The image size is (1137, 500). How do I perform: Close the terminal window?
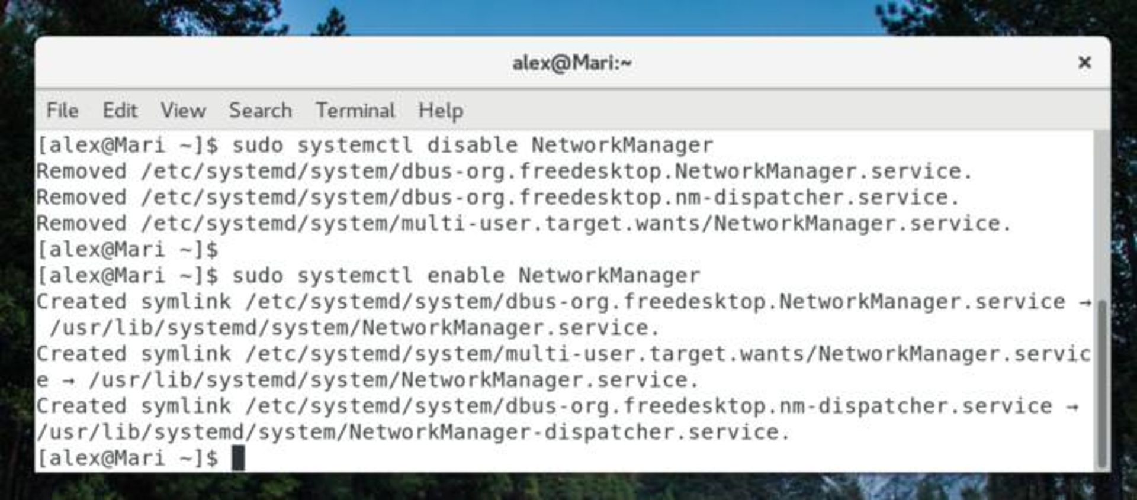[x=1085, y=62]
